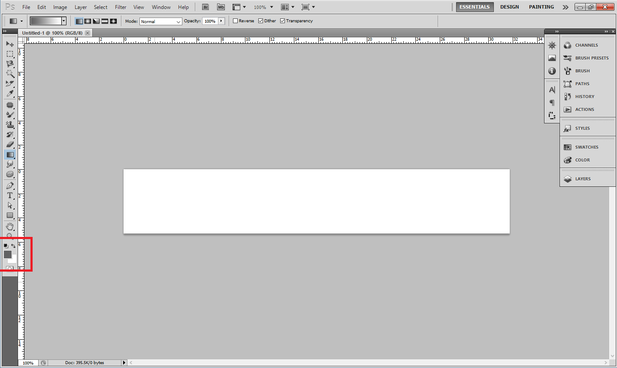Select the Eraser tool
Image resolution: width=617 pixels, height=368 pixels.
click(9, 144)
